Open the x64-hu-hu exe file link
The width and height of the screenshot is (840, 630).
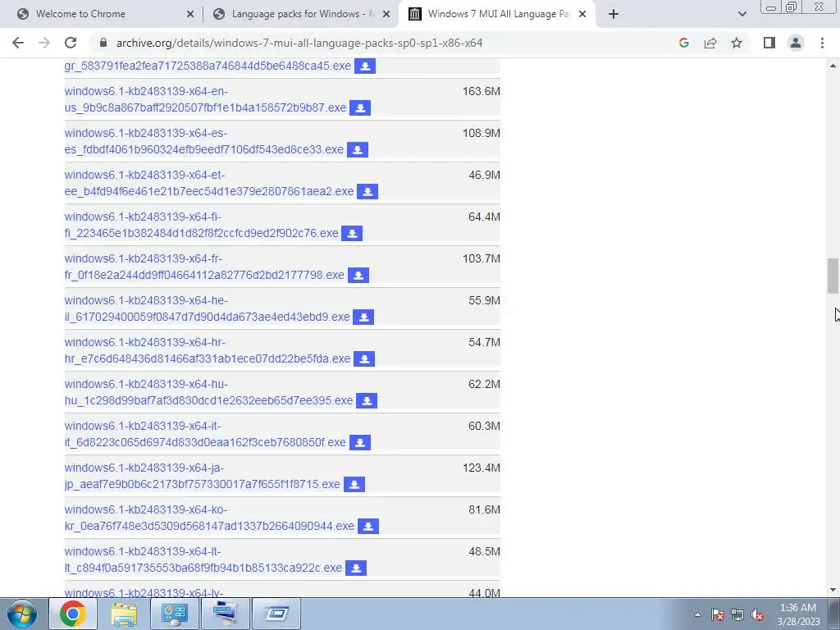(208, 392)
